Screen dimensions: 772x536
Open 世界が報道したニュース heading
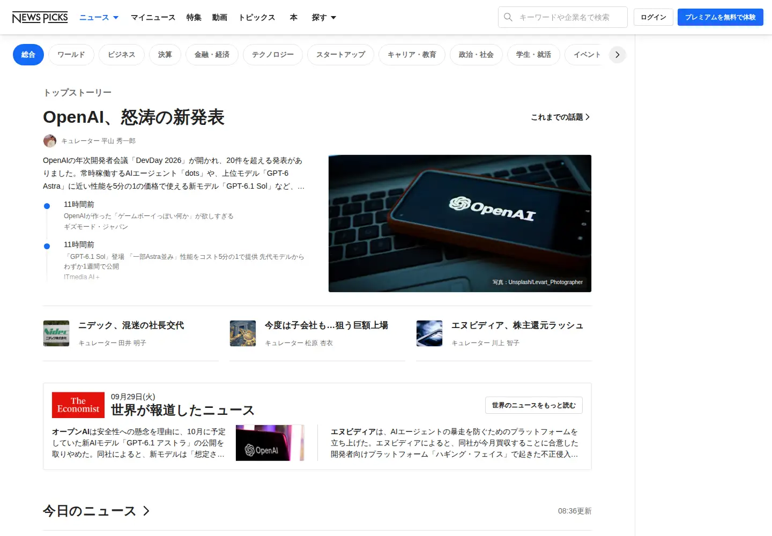point(183,410)
